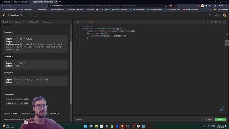Image resolution: width=229 pixels, height=129 pixels.
Task: Expand the Console panel
Action: [79, 119]
